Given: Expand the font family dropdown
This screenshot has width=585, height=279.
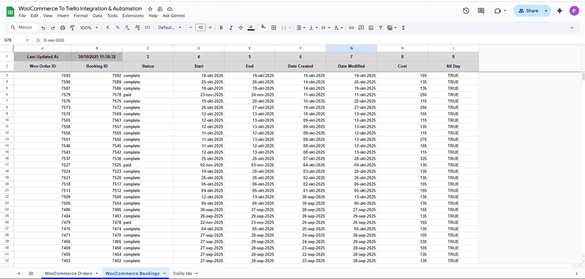Looking at the screenshot, I should click(x=170, y=28).
